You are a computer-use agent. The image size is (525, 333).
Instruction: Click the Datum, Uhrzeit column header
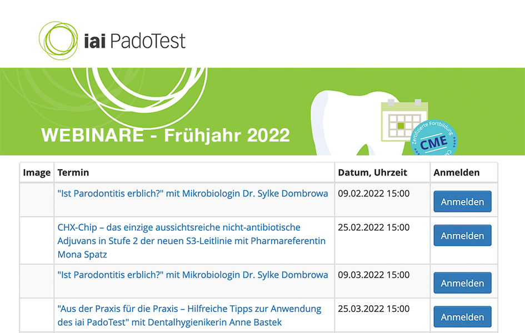pyautogui.click(x=372, y=173)
